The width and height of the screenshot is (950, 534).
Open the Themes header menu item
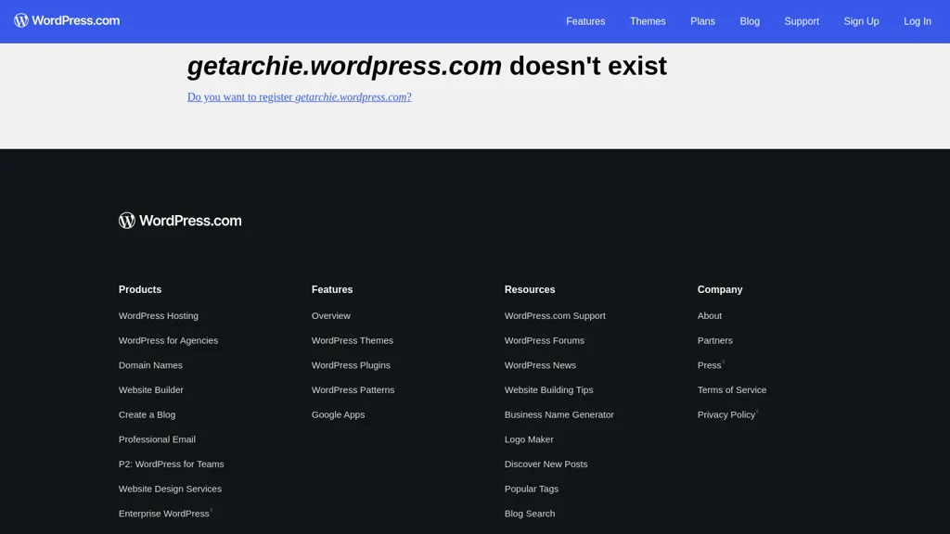point(648,21)
